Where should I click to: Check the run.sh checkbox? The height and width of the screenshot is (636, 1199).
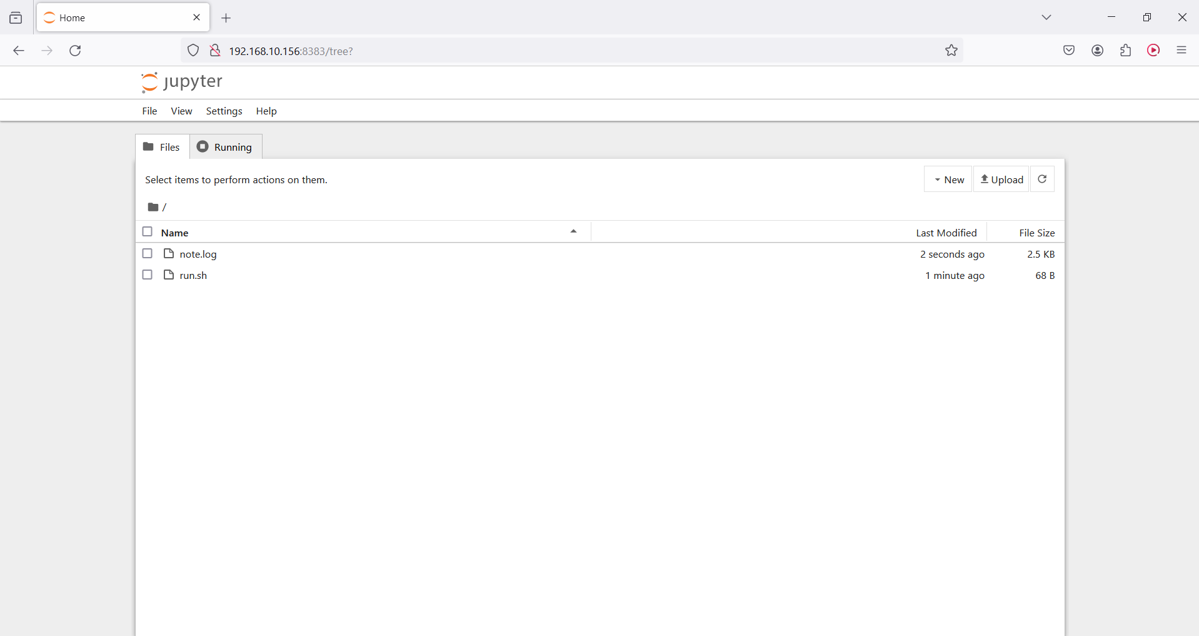point(148,275)
